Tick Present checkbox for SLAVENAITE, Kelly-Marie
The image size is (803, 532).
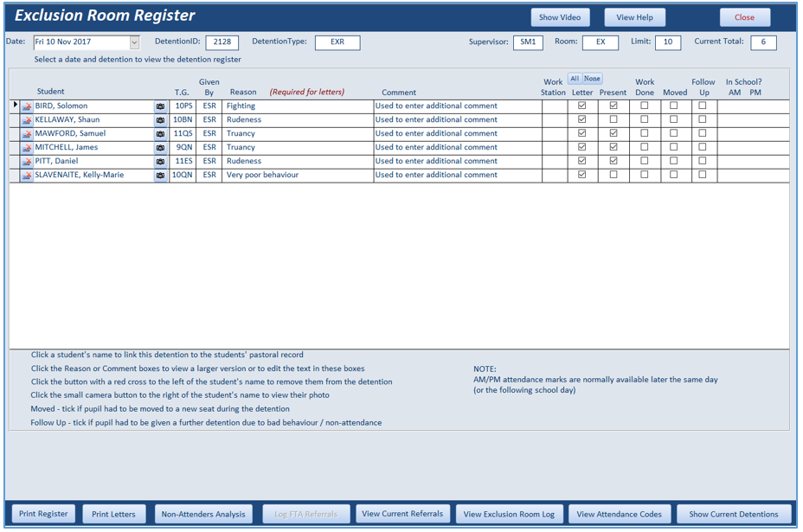(613, 175)
